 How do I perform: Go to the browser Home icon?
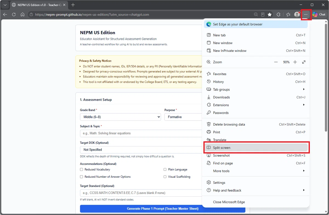click(22, 15)
